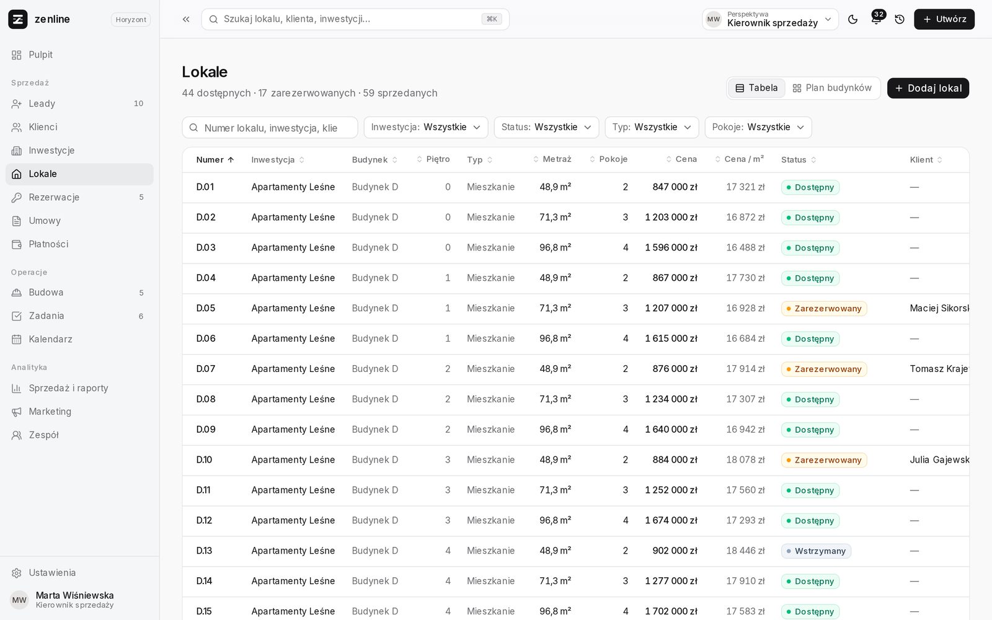Open Marketing section
This screenshot has width=992, height=620.
click(79, 412)
